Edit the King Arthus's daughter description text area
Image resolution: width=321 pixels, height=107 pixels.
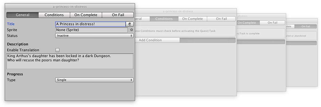(x=70, y=61)
